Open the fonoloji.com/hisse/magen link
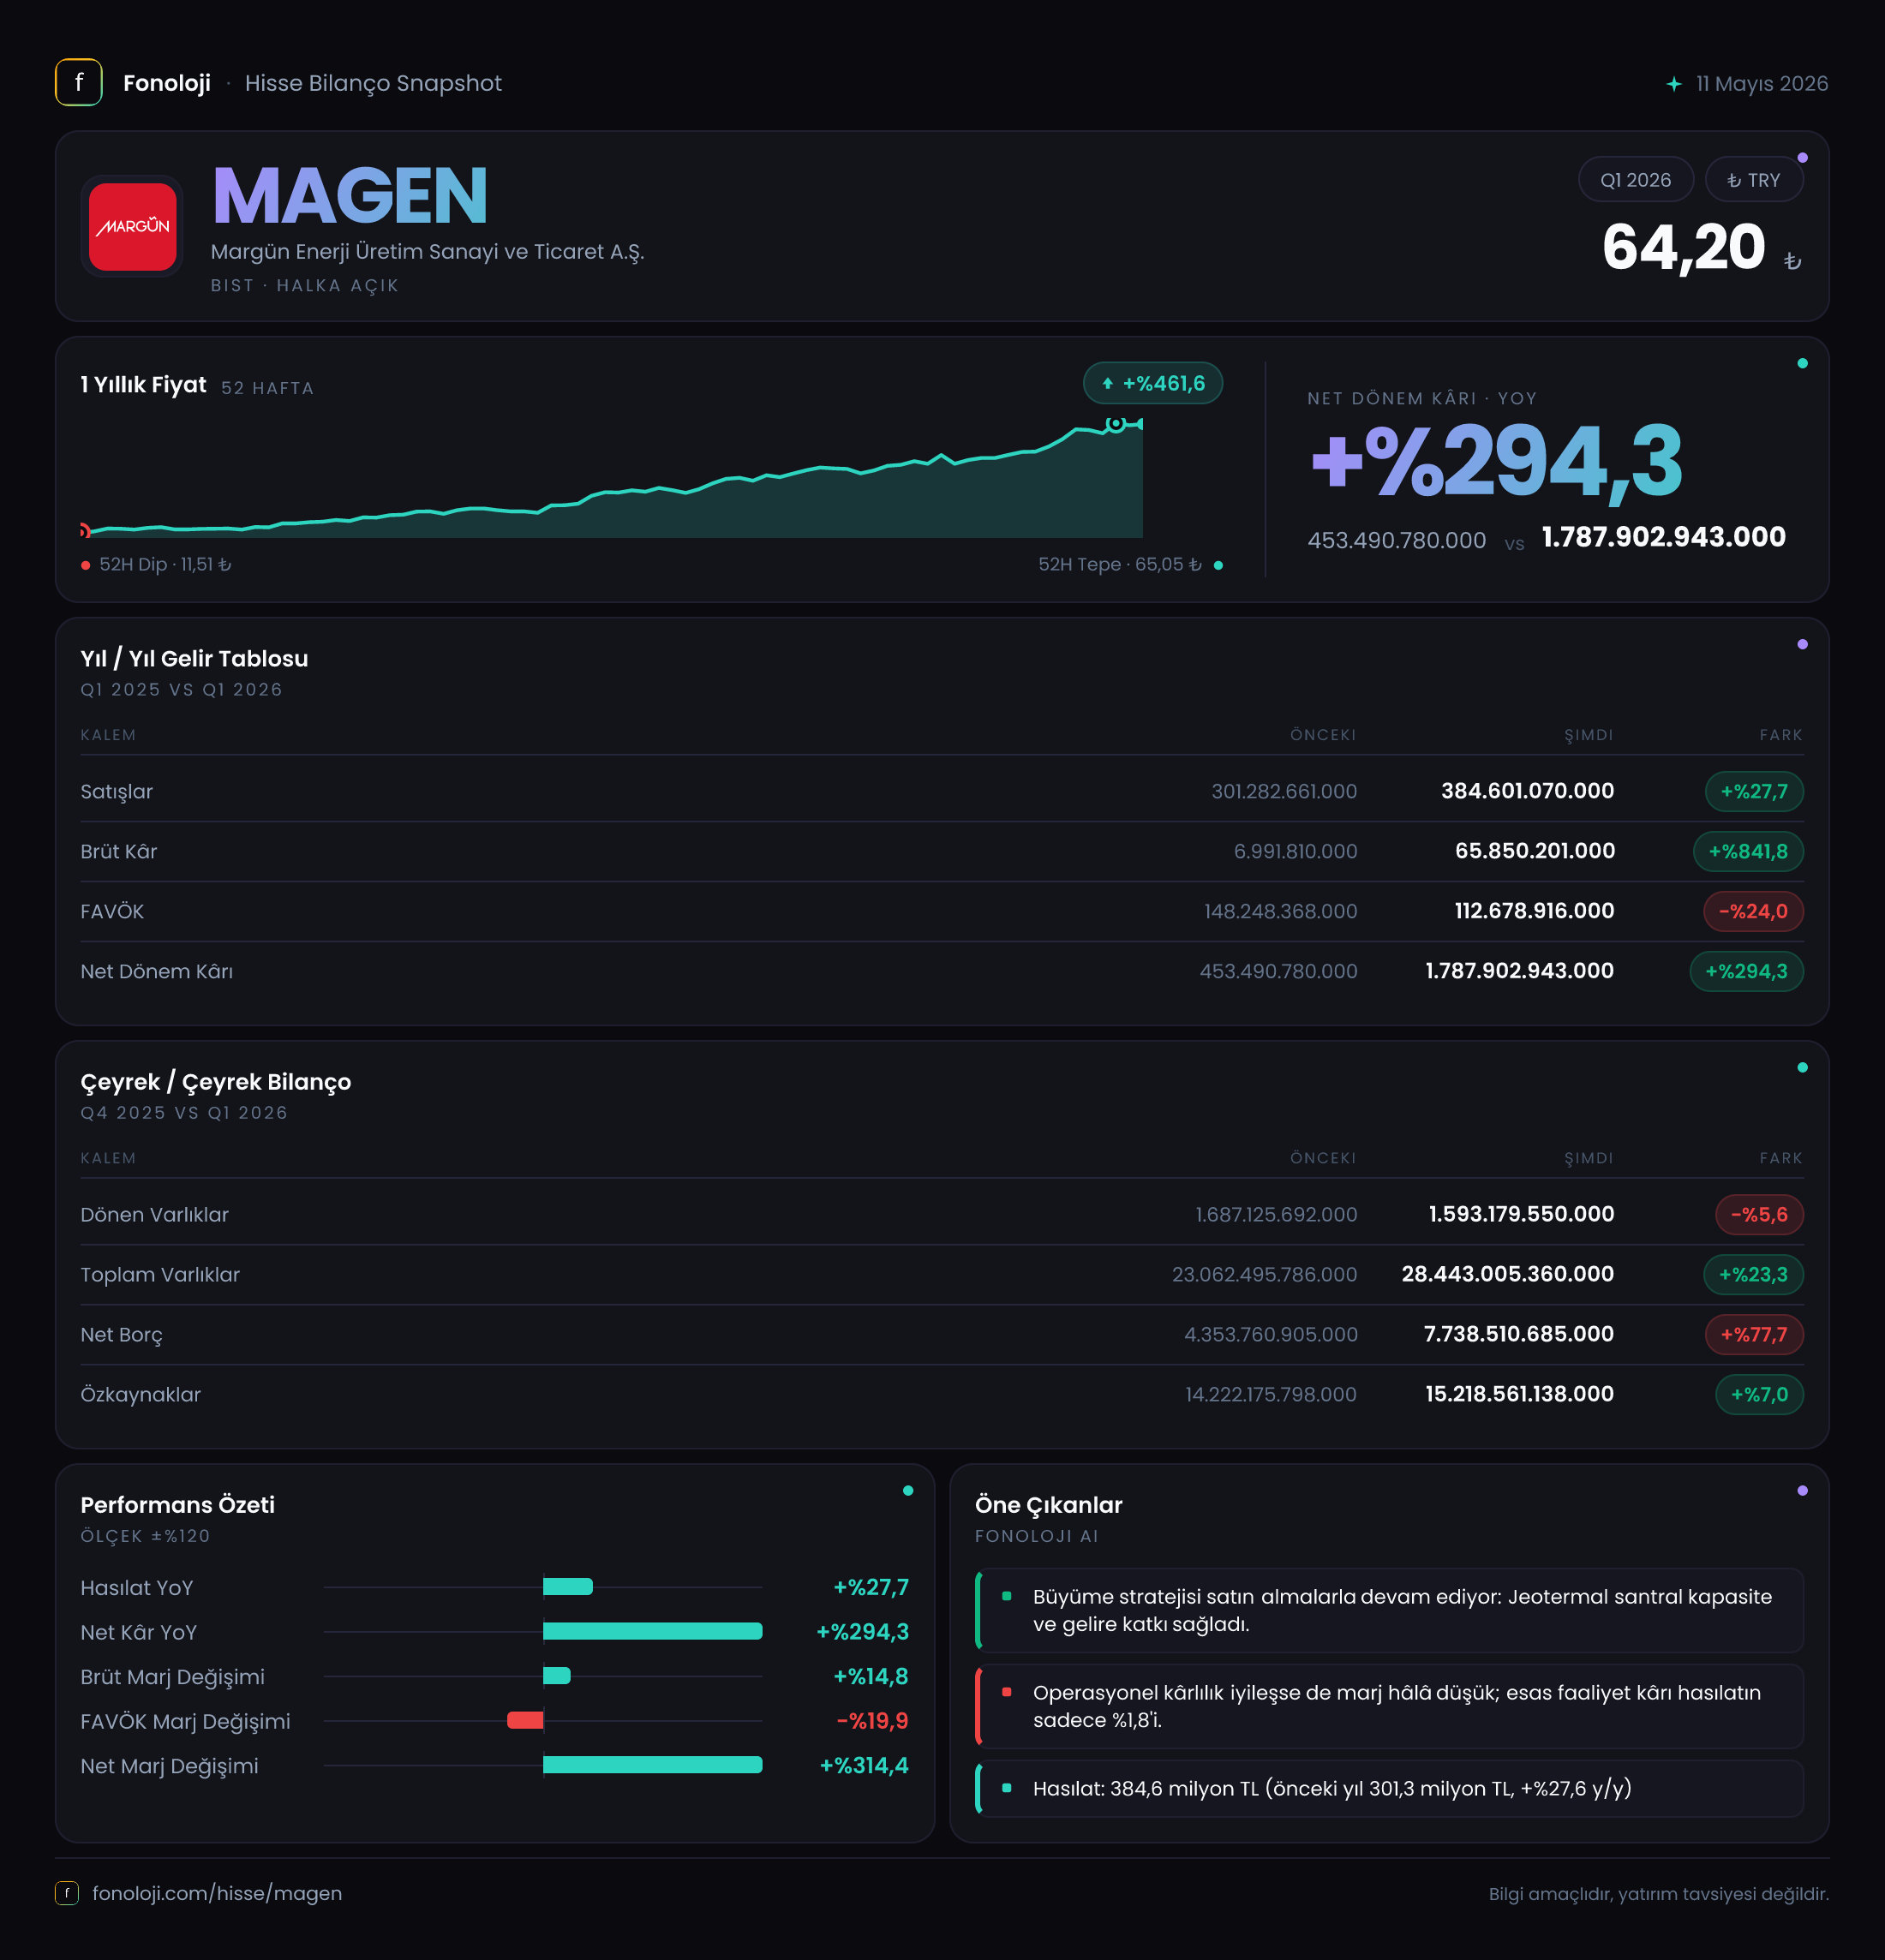This screenshot has width=1885, height=1960. pos(217,1893)
